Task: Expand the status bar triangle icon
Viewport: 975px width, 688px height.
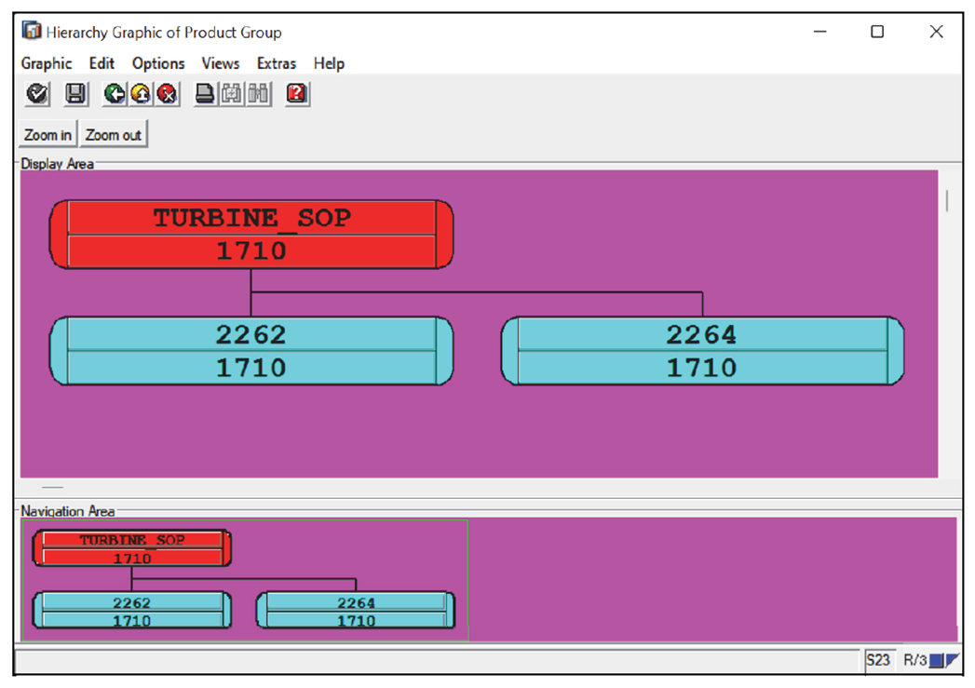Action: [x=952, y=660]
